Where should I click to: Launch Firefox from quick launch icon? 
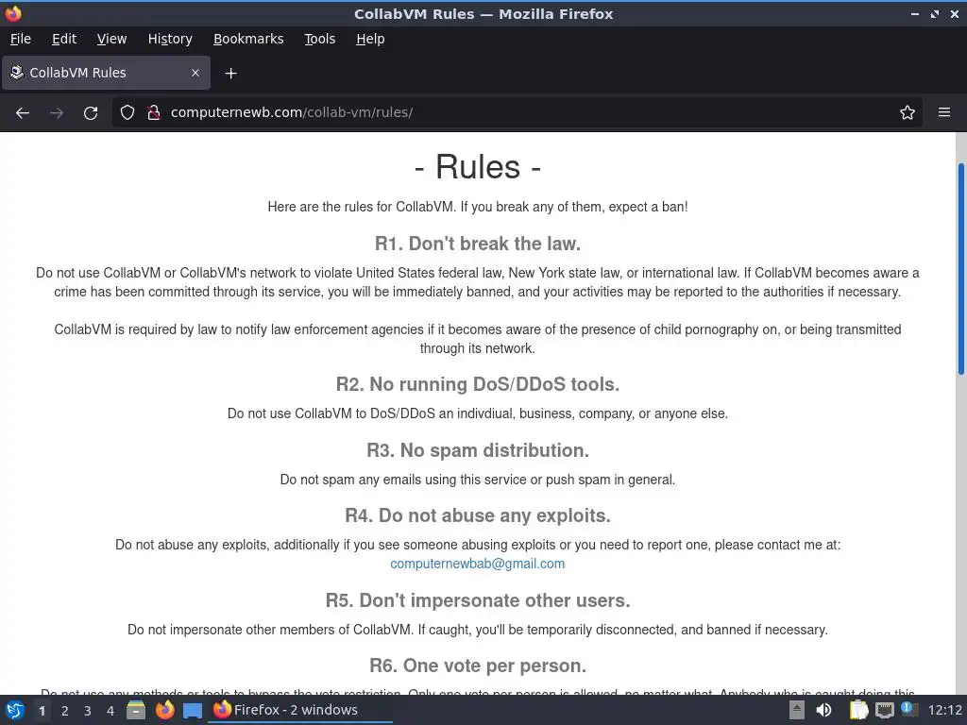click(x=164, y=710)
